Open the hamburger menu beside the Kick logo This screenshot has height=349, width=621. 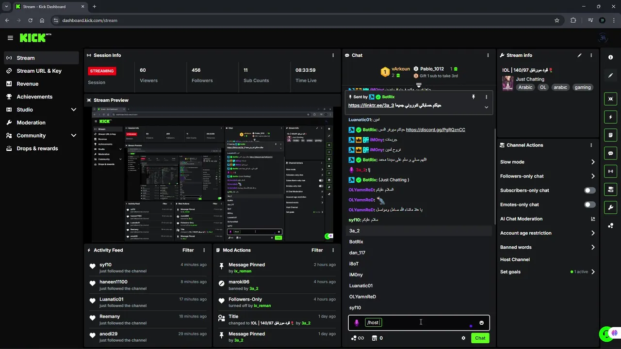pos(10,38)
